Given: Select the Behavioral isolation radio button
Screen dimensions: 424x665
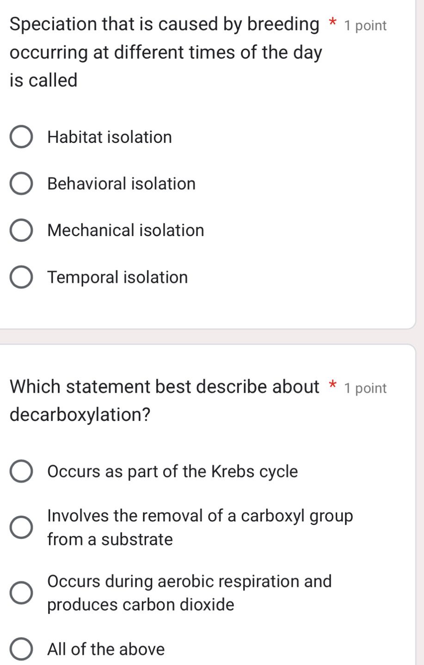Looking at the screenshot, I should [21, 184].
